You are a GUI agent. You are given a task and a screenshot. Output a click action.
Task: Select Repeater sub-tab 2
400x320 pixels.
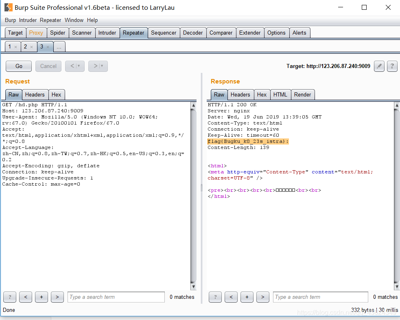click(x=26, y=47)
